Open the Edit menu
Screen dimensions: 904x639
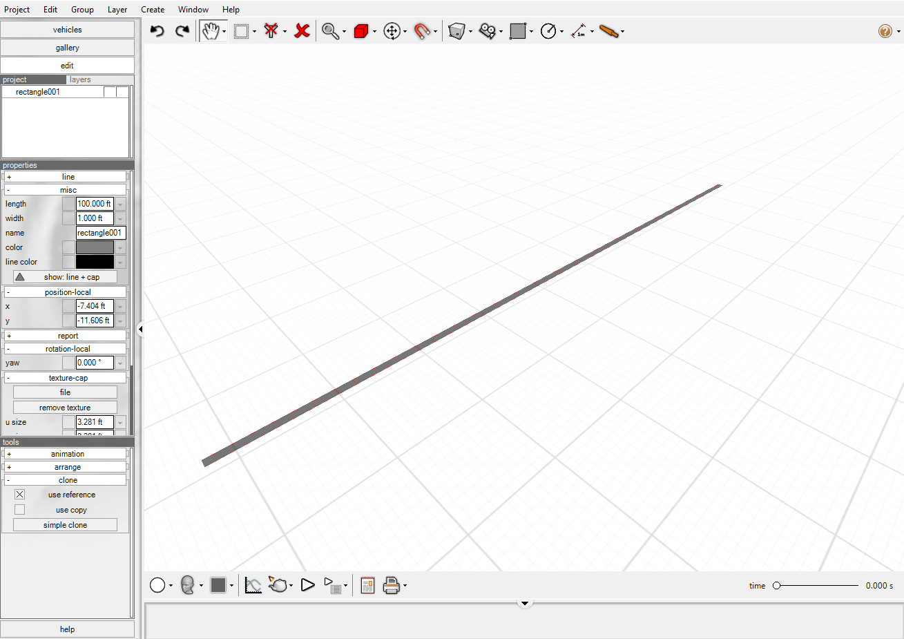click(x=50, y=10)
